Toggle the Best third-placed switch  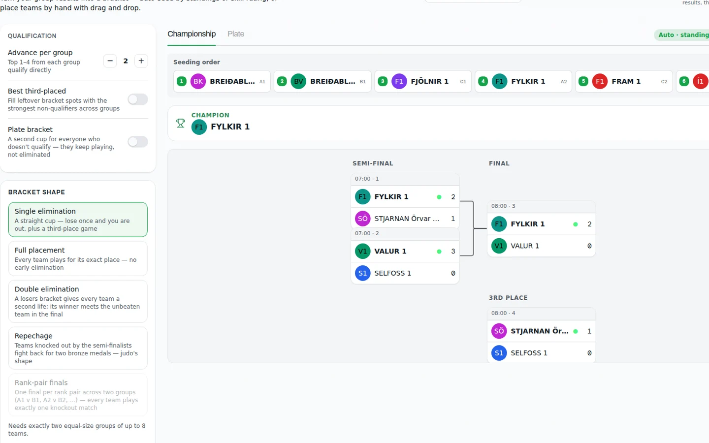(x=138, y=99)
